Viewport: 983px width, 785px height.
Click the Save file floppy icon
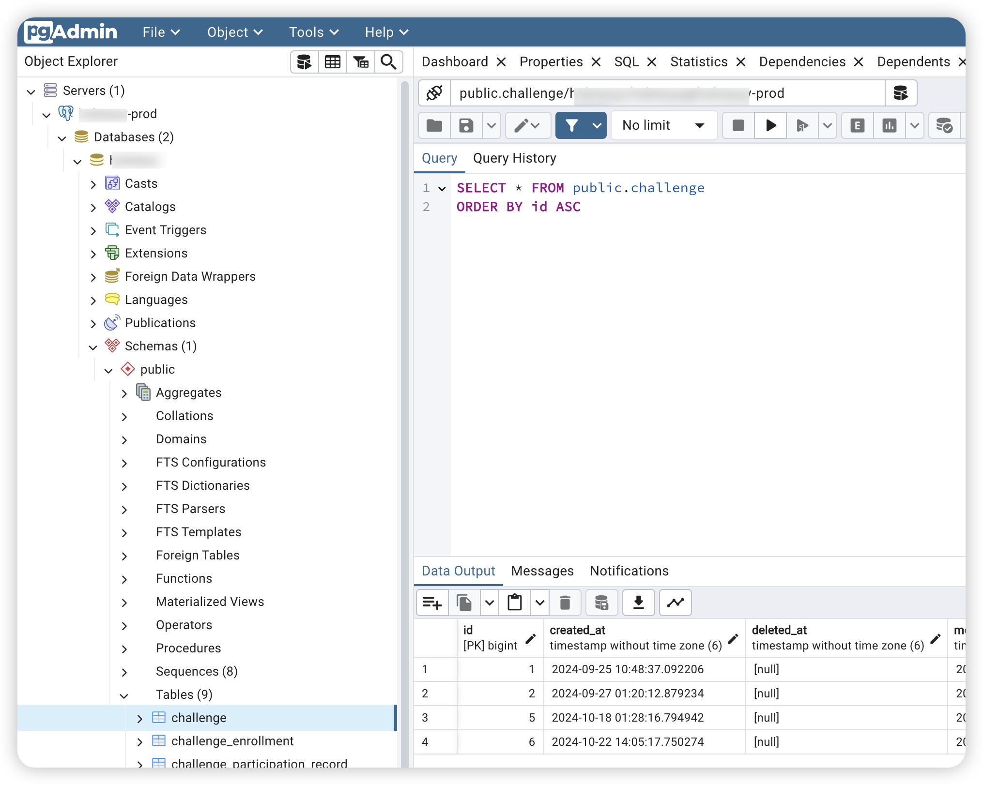click(x=466, y=126)
